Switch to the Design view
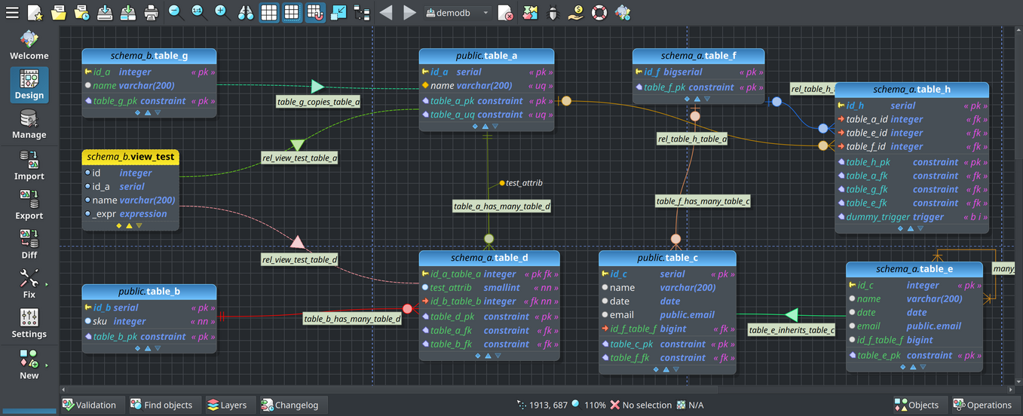Viewport: 1023px width, 416px height. click(29, 84)
